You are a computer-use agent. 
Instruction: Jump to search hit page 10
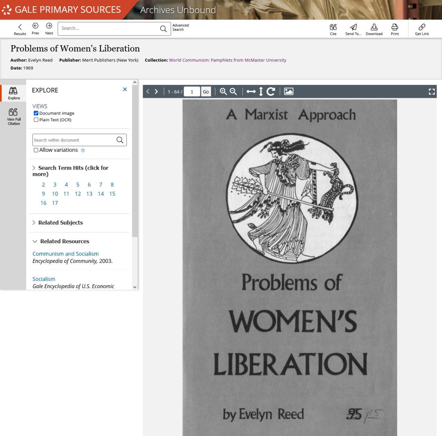click(x=55, y=194)
